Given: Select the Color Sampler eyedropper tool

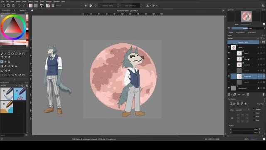Looking at the screenshot, I should pos(5,66).
